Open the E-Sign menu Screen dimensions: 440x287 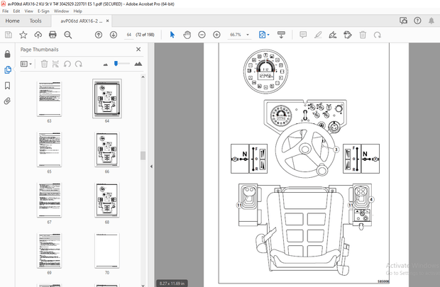(x=43, y=11)
